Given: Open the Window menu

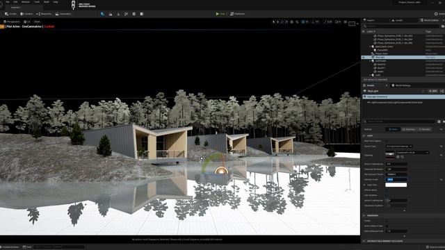Looking at the screenshot, I should pyautogui.click(x=26, y=1).
